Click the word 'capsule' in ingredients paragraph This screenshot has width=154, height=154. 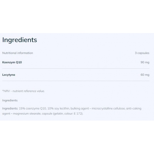point(47,113)
